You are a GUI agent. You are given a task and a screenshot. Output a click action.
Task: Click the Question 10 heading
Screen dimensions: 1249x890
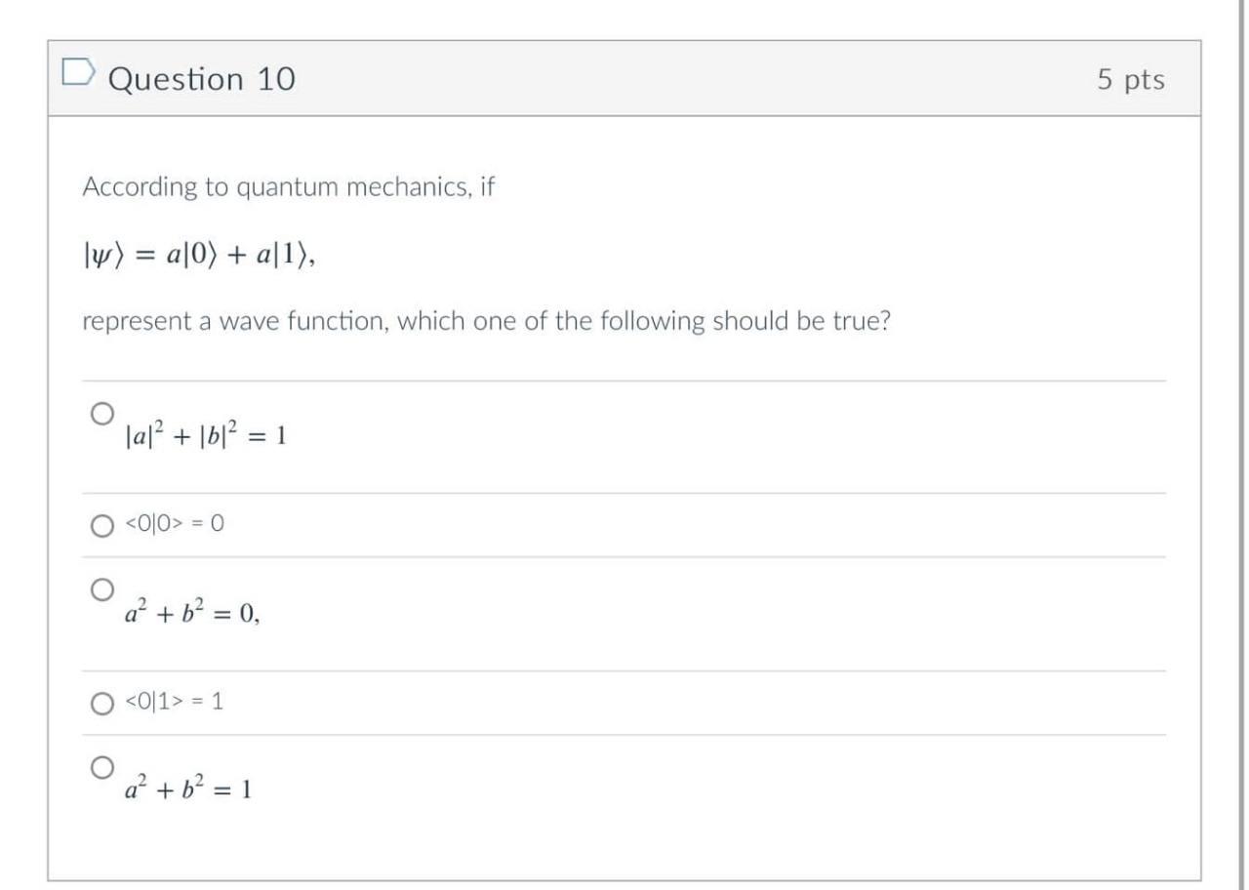[202, 78]
